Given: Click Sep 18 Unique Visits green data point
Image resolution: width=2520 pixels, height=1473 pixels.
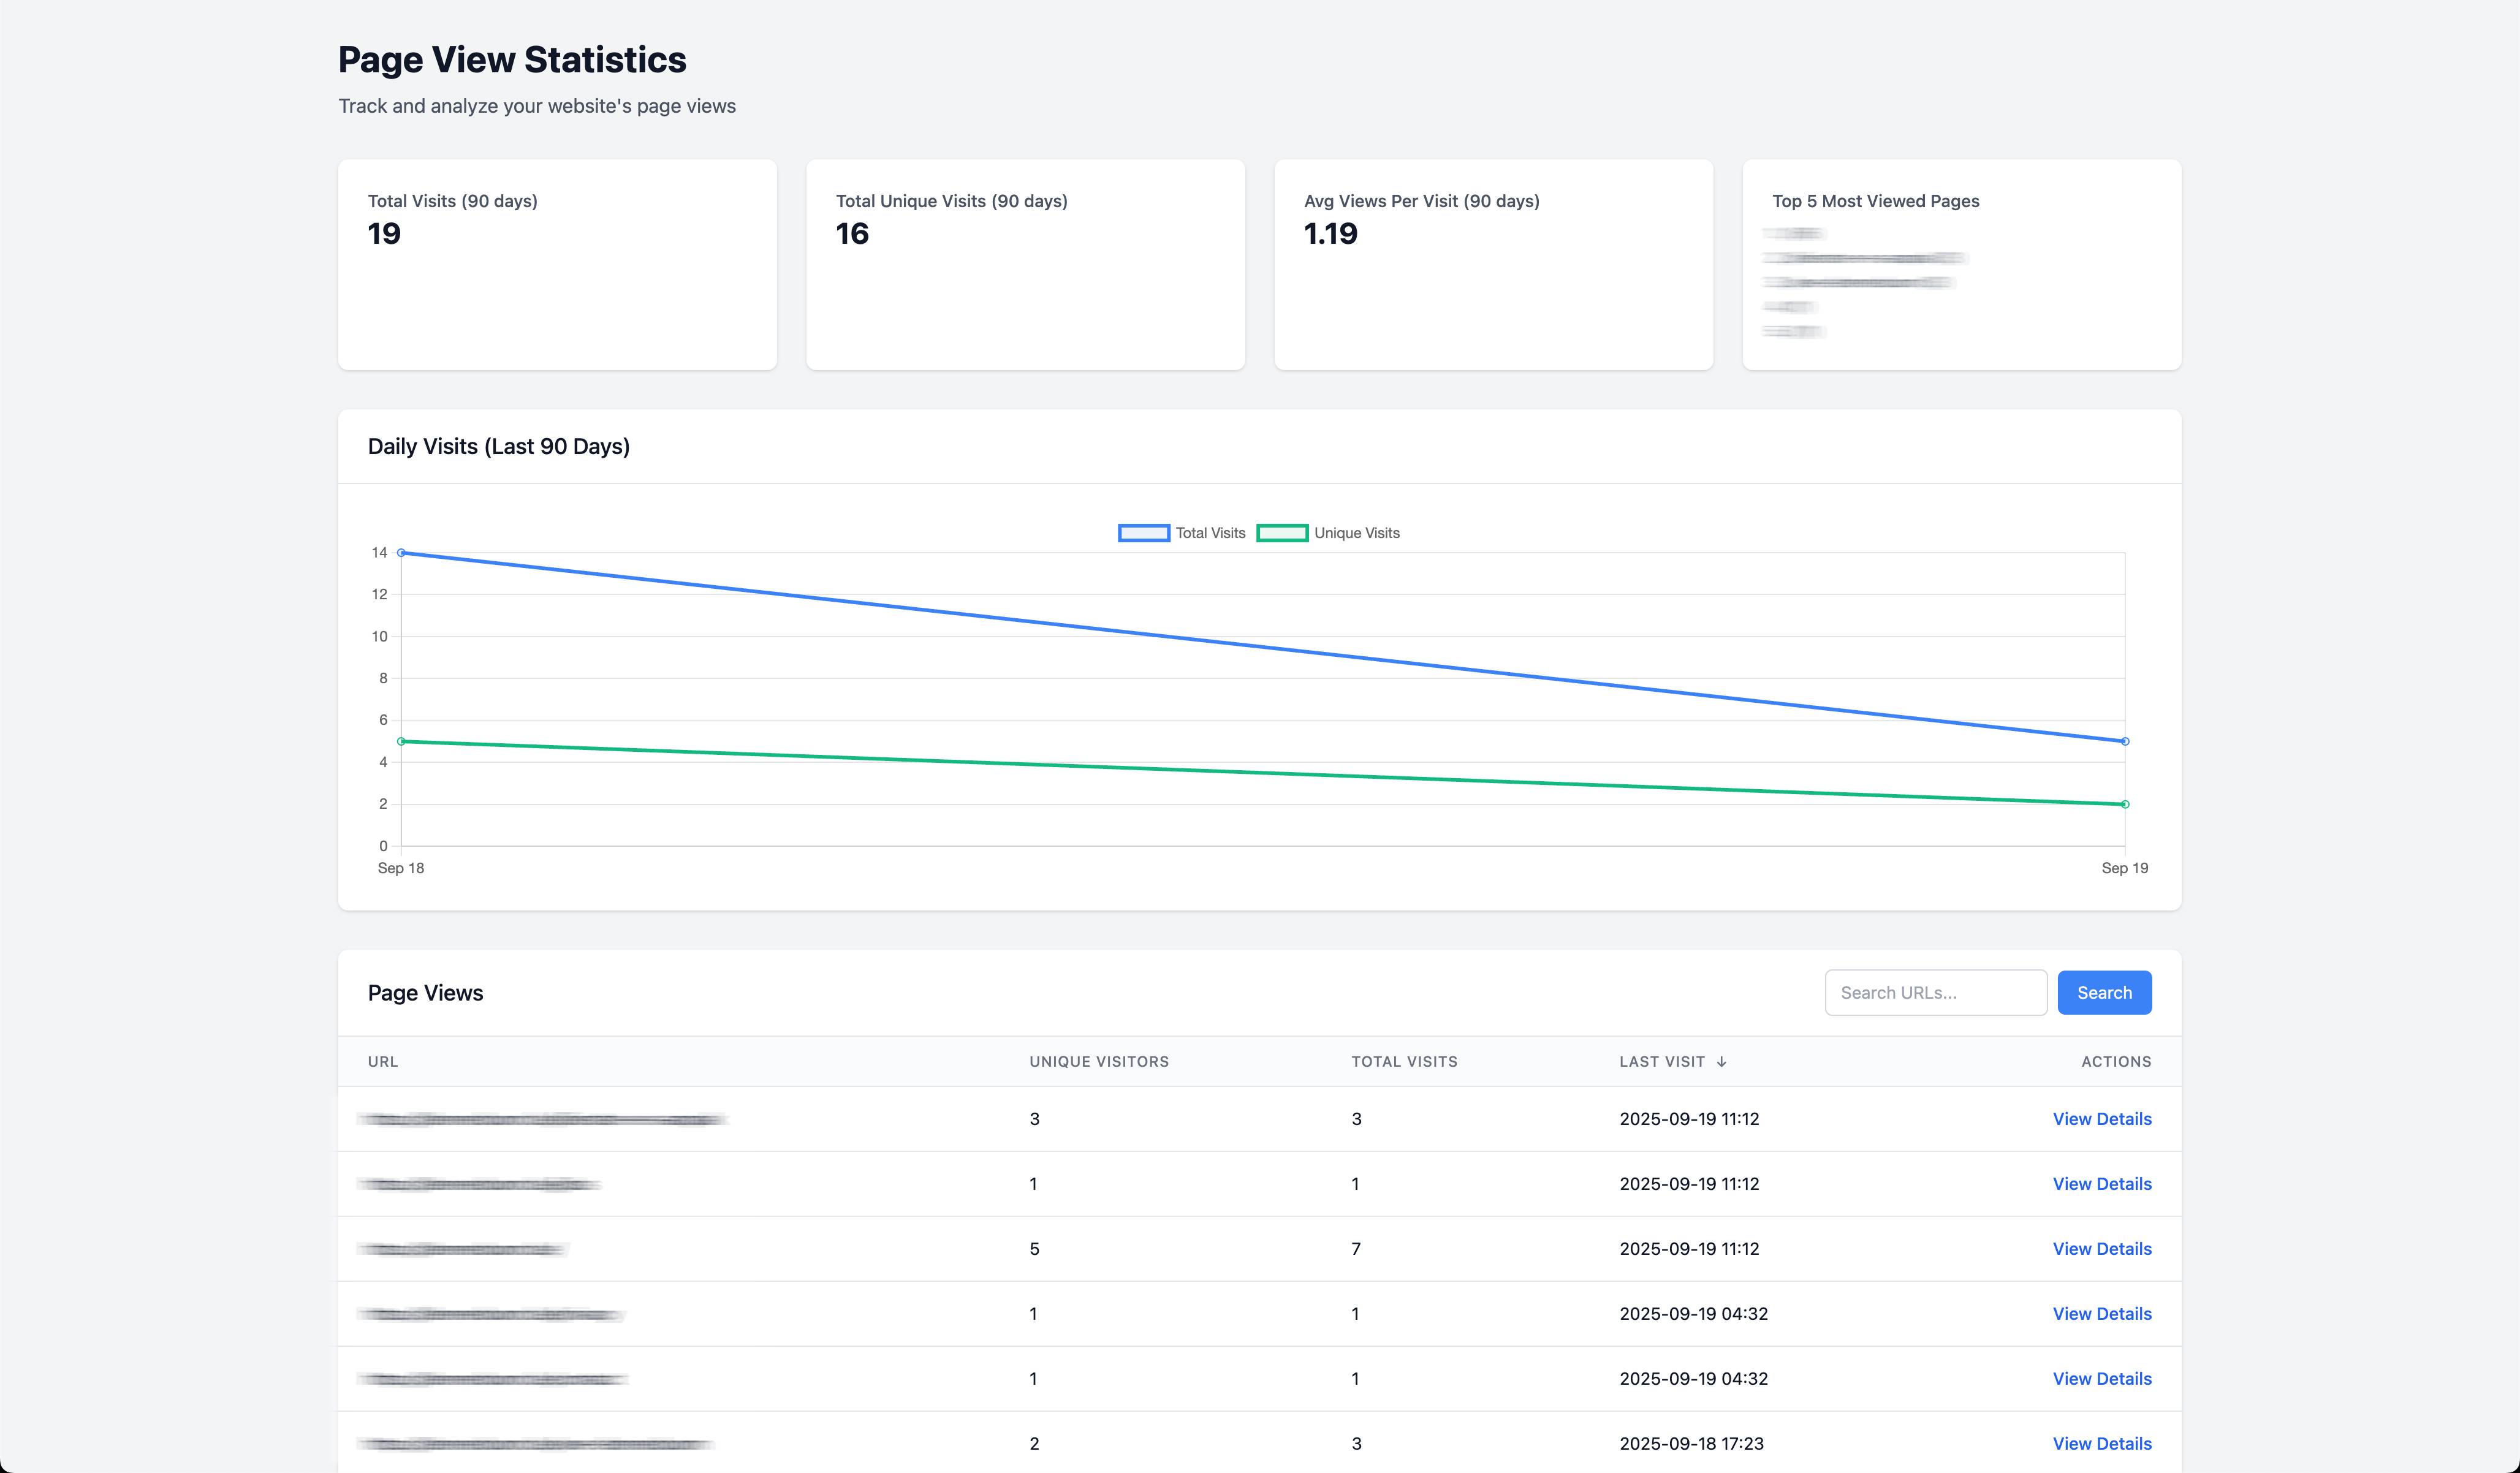Looking at the screenshot, I should coord(401,741).
